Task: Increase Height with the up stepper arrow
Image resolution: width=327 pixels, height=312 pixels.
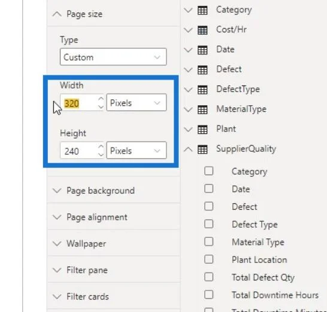Action: click(101, 146)
